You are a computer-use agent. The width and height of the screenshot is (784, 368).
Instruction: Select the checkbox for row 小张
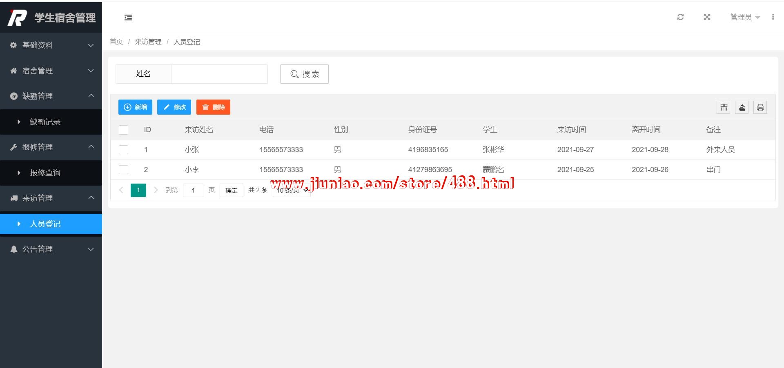pos(123,150)
